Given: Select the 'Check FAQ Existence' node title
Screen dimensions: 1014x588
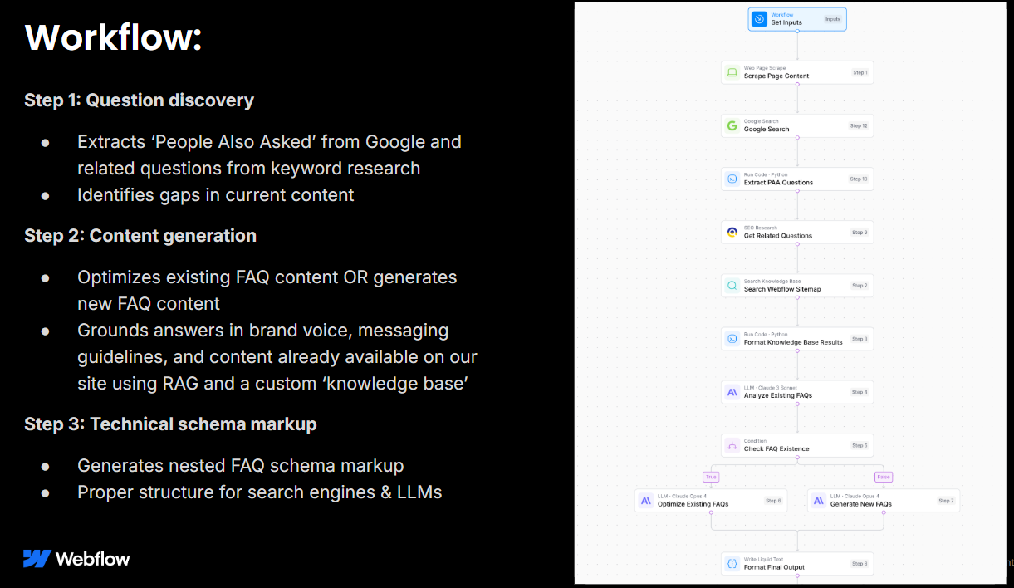Looking at the screenshot, I should click(776, 448).
